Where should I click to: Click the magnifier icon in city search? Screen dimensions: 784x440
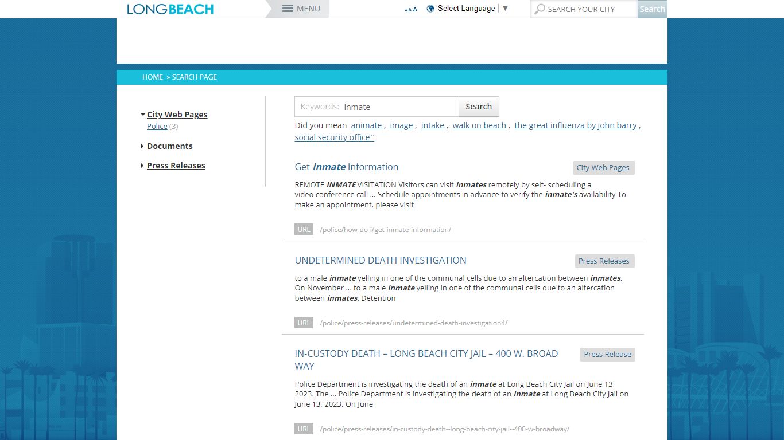540,9
